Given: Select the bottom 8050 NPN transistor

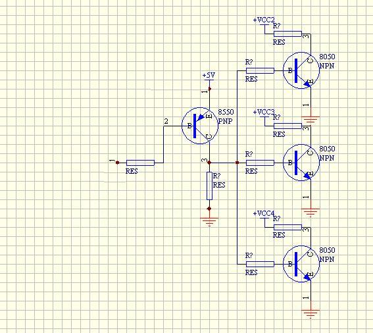Looking at the screenshot, I should coord(301,264).
